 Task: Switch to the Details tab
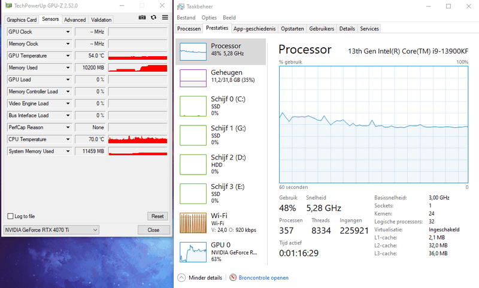347,29
